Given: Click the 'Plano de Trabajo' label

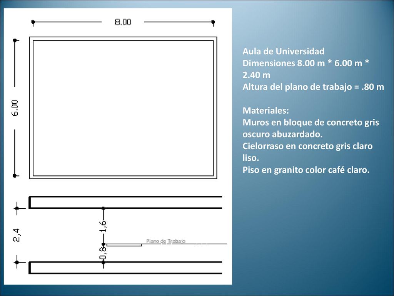Looking at the screenshot, I should coord(166,241).
